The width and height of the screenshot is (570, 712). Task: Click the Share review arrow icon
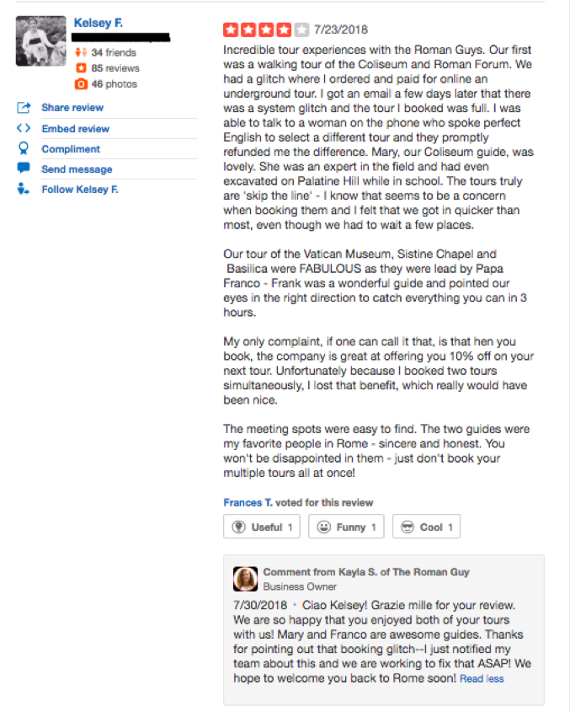[x=24, y=108]
